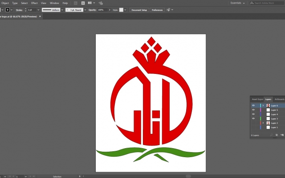Select Layer 1 row name
The width and height of the screenshot is (285, 178).
[x=274, y=127]
